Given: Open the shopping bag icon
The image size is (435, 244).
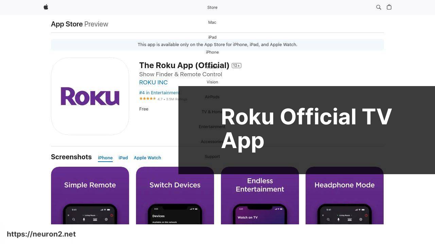Looking at the screenshot, I should click(389, 7).
